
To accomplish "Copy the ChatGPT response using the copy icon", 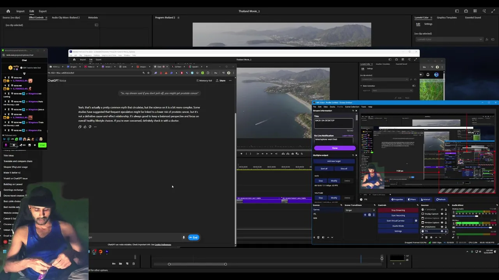I will (x=80, y=127).
